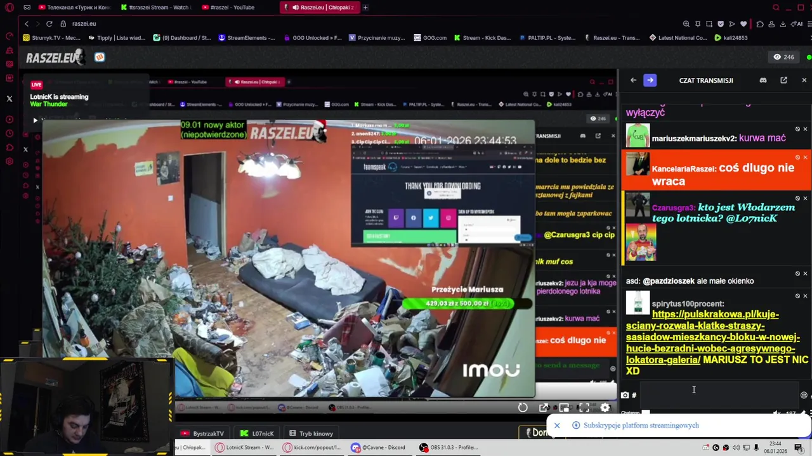Reload the raszei.eu page
The width and height of the screenshot is (812, 456).
tap(49, 23)
